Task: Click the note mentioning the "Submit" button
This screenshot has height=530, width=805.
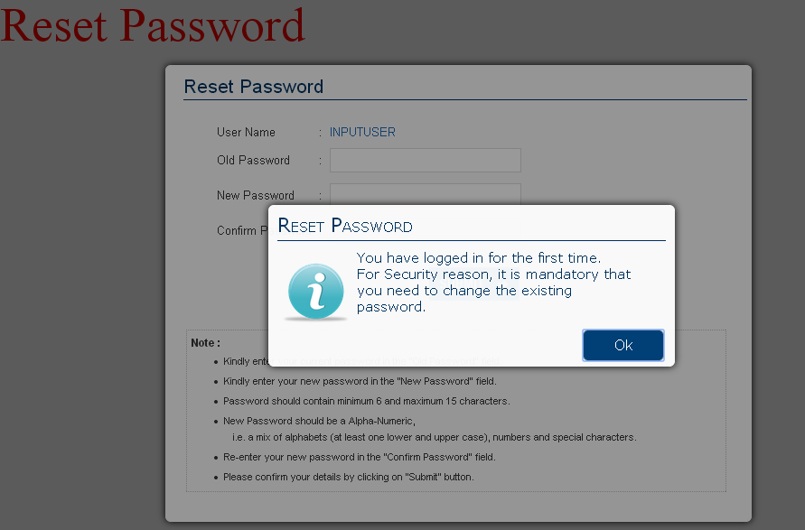Action: click(348, 477)
